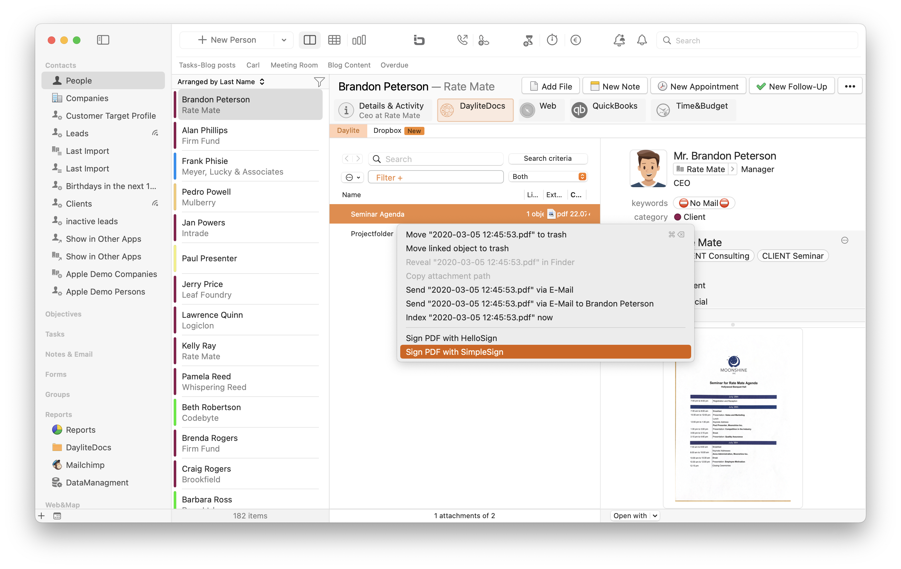Click the New Appointment button

pyautogui.click(x=698, y=86)
